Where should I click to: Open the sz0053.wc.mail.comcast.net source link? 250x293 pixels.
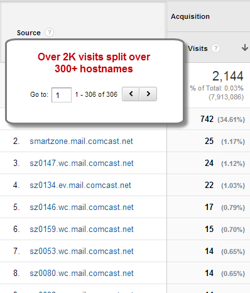82,252
